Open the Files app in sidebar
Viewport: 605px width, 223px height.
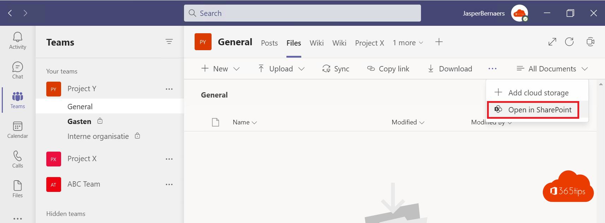click(x=18, y=189)
